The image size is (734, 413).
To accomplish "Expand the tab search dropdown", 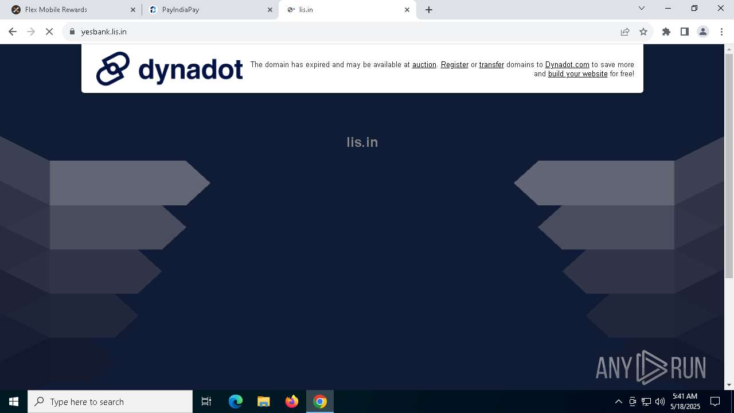I will (642, 8).
